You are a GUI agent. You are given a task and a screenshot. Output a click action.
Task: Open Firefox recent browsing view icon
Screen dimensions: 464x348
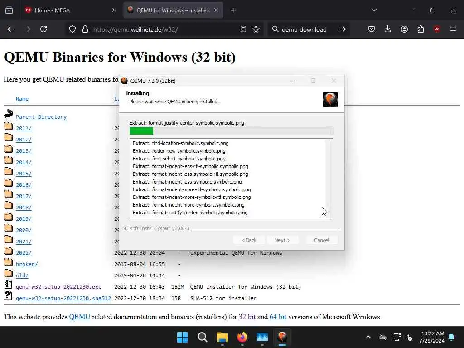pos(9,10)
